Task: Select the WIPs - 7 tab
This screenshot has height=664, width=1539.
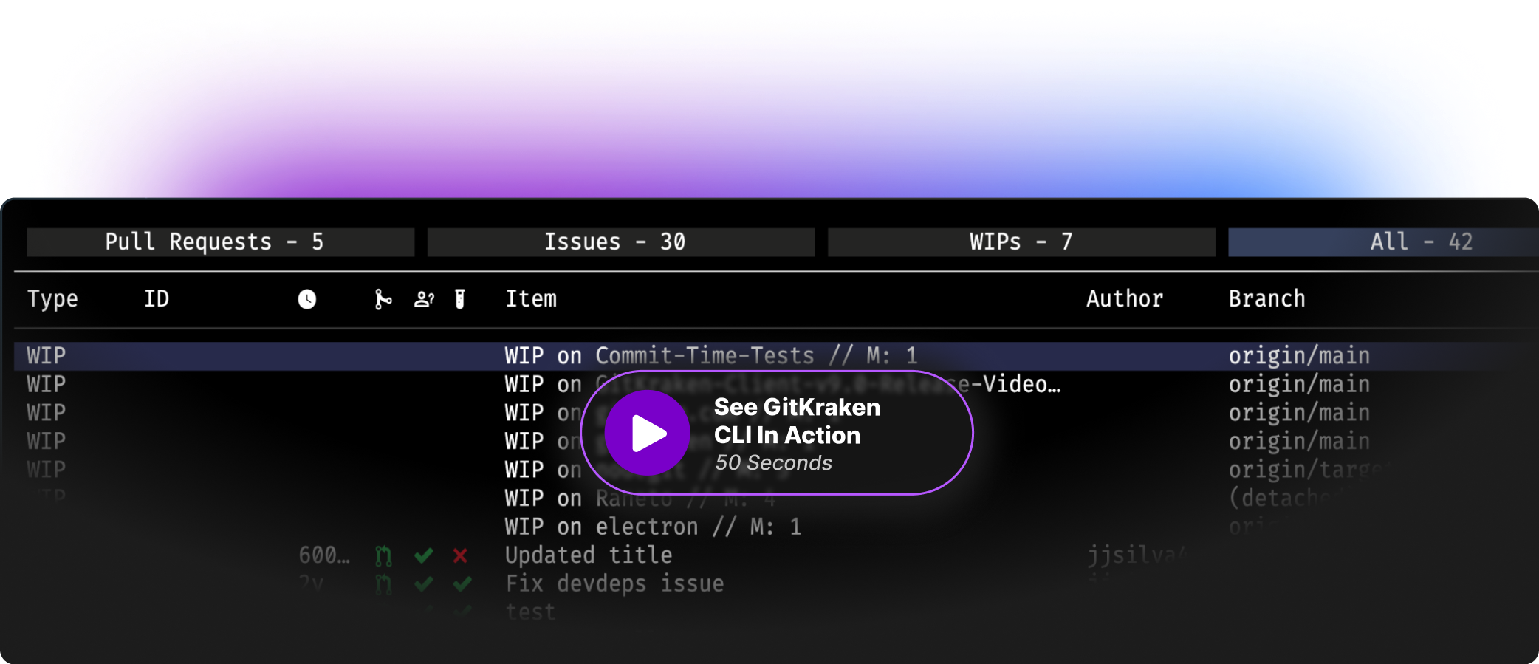Action: tap(1021, 242)
